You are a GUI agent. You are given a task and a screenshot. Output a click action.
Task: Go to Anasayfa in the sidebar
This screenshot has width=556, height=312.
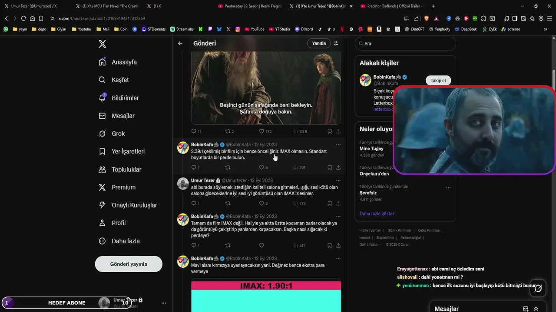(x=118, y=62)
